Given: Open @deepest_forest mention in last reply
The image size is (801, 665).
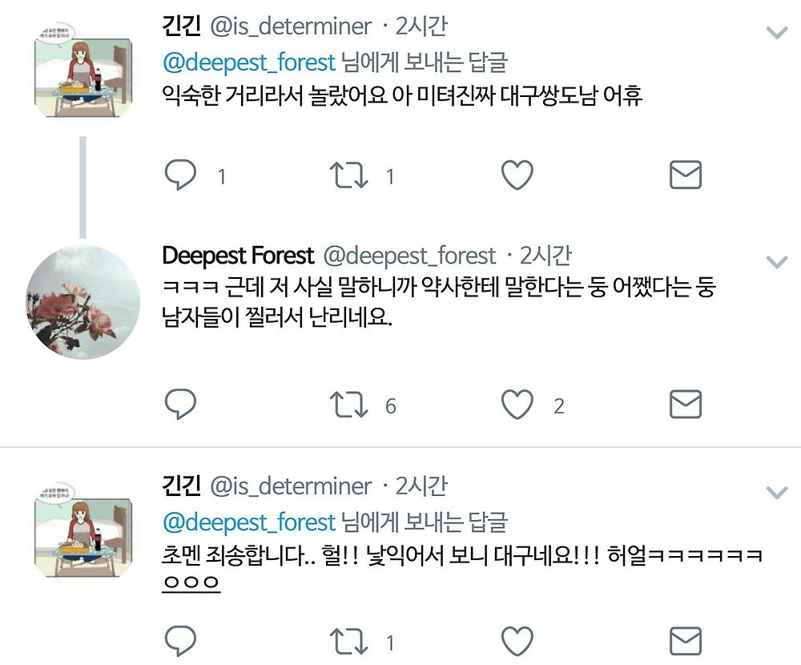Looking at the screenshot, I should pos(249,522).
